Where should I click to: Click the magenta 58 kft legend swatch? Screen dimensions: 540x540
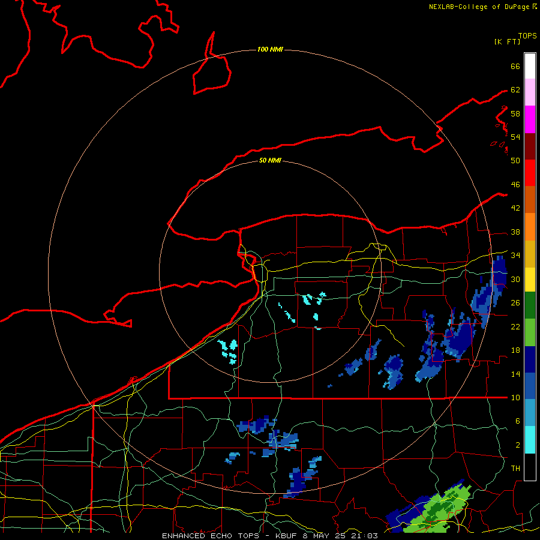tap(530, 119)
